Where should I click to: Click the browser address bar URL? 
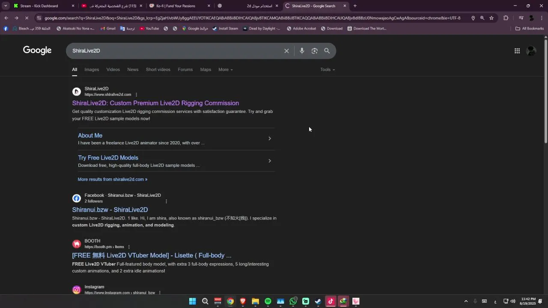coord(253,18)
